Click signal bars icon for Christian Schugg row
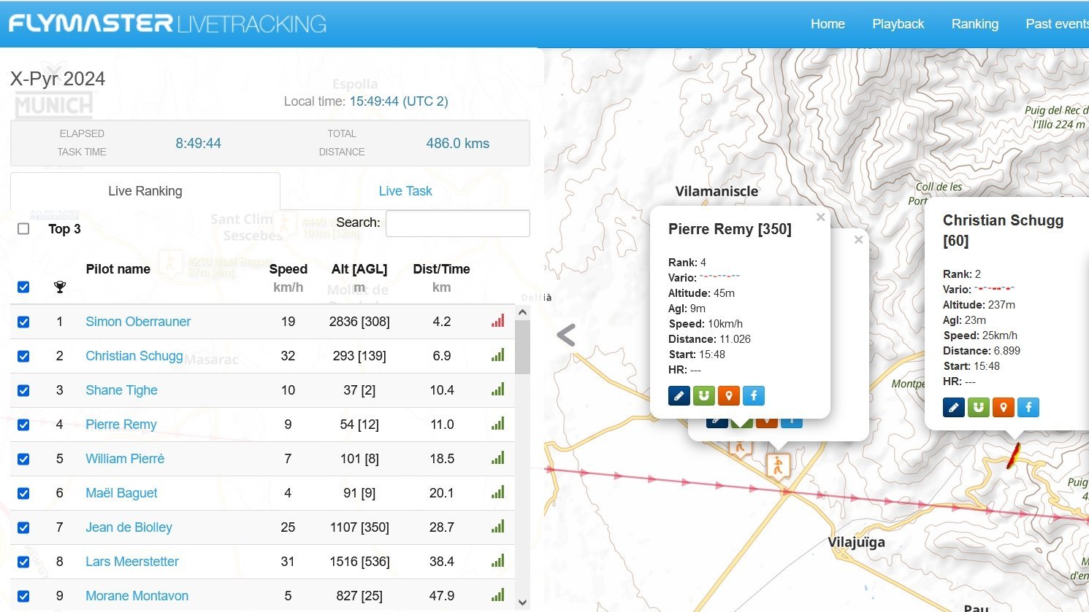Viewport: 1089px width, 612px height. coord(498,355)
